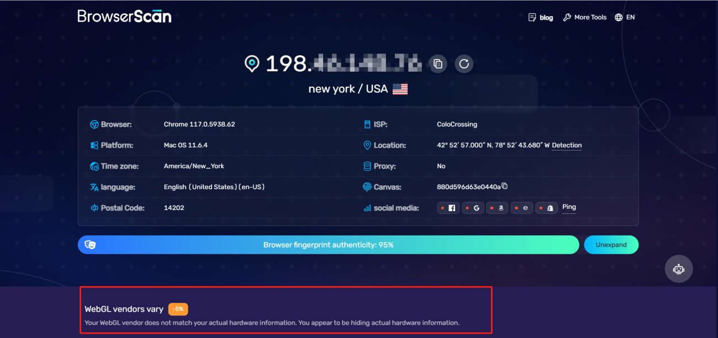Click the Proxy database icon
The image size is (718, 338).
[367, 166]
